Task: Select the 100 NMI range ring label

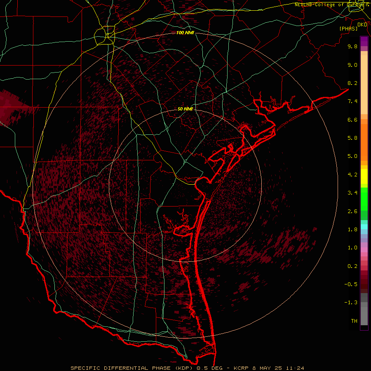Action: point(185,33)
